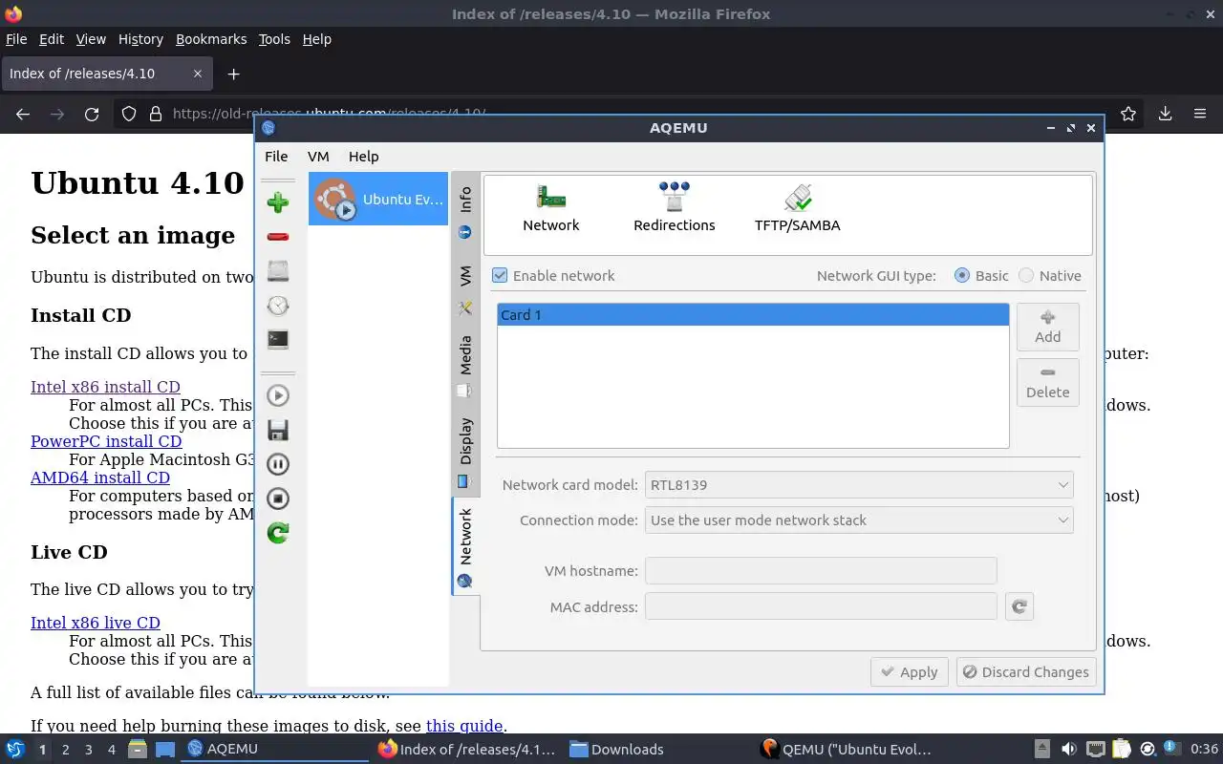Screen dimensions: 1223x764
Task: Open the TFTP/SAMBA section icon
Action: [x=798, y=208]
